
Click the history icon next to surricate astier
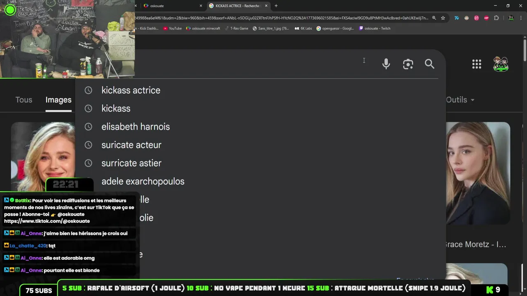coord(88,163)
